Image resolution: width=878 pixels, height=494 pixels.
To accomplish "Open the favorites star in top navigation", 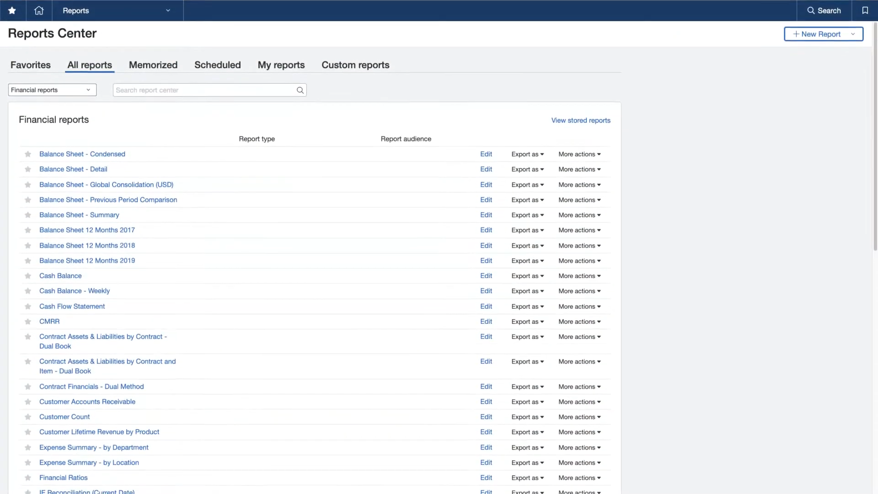I will pyautogui.click(x=12, y=11).
